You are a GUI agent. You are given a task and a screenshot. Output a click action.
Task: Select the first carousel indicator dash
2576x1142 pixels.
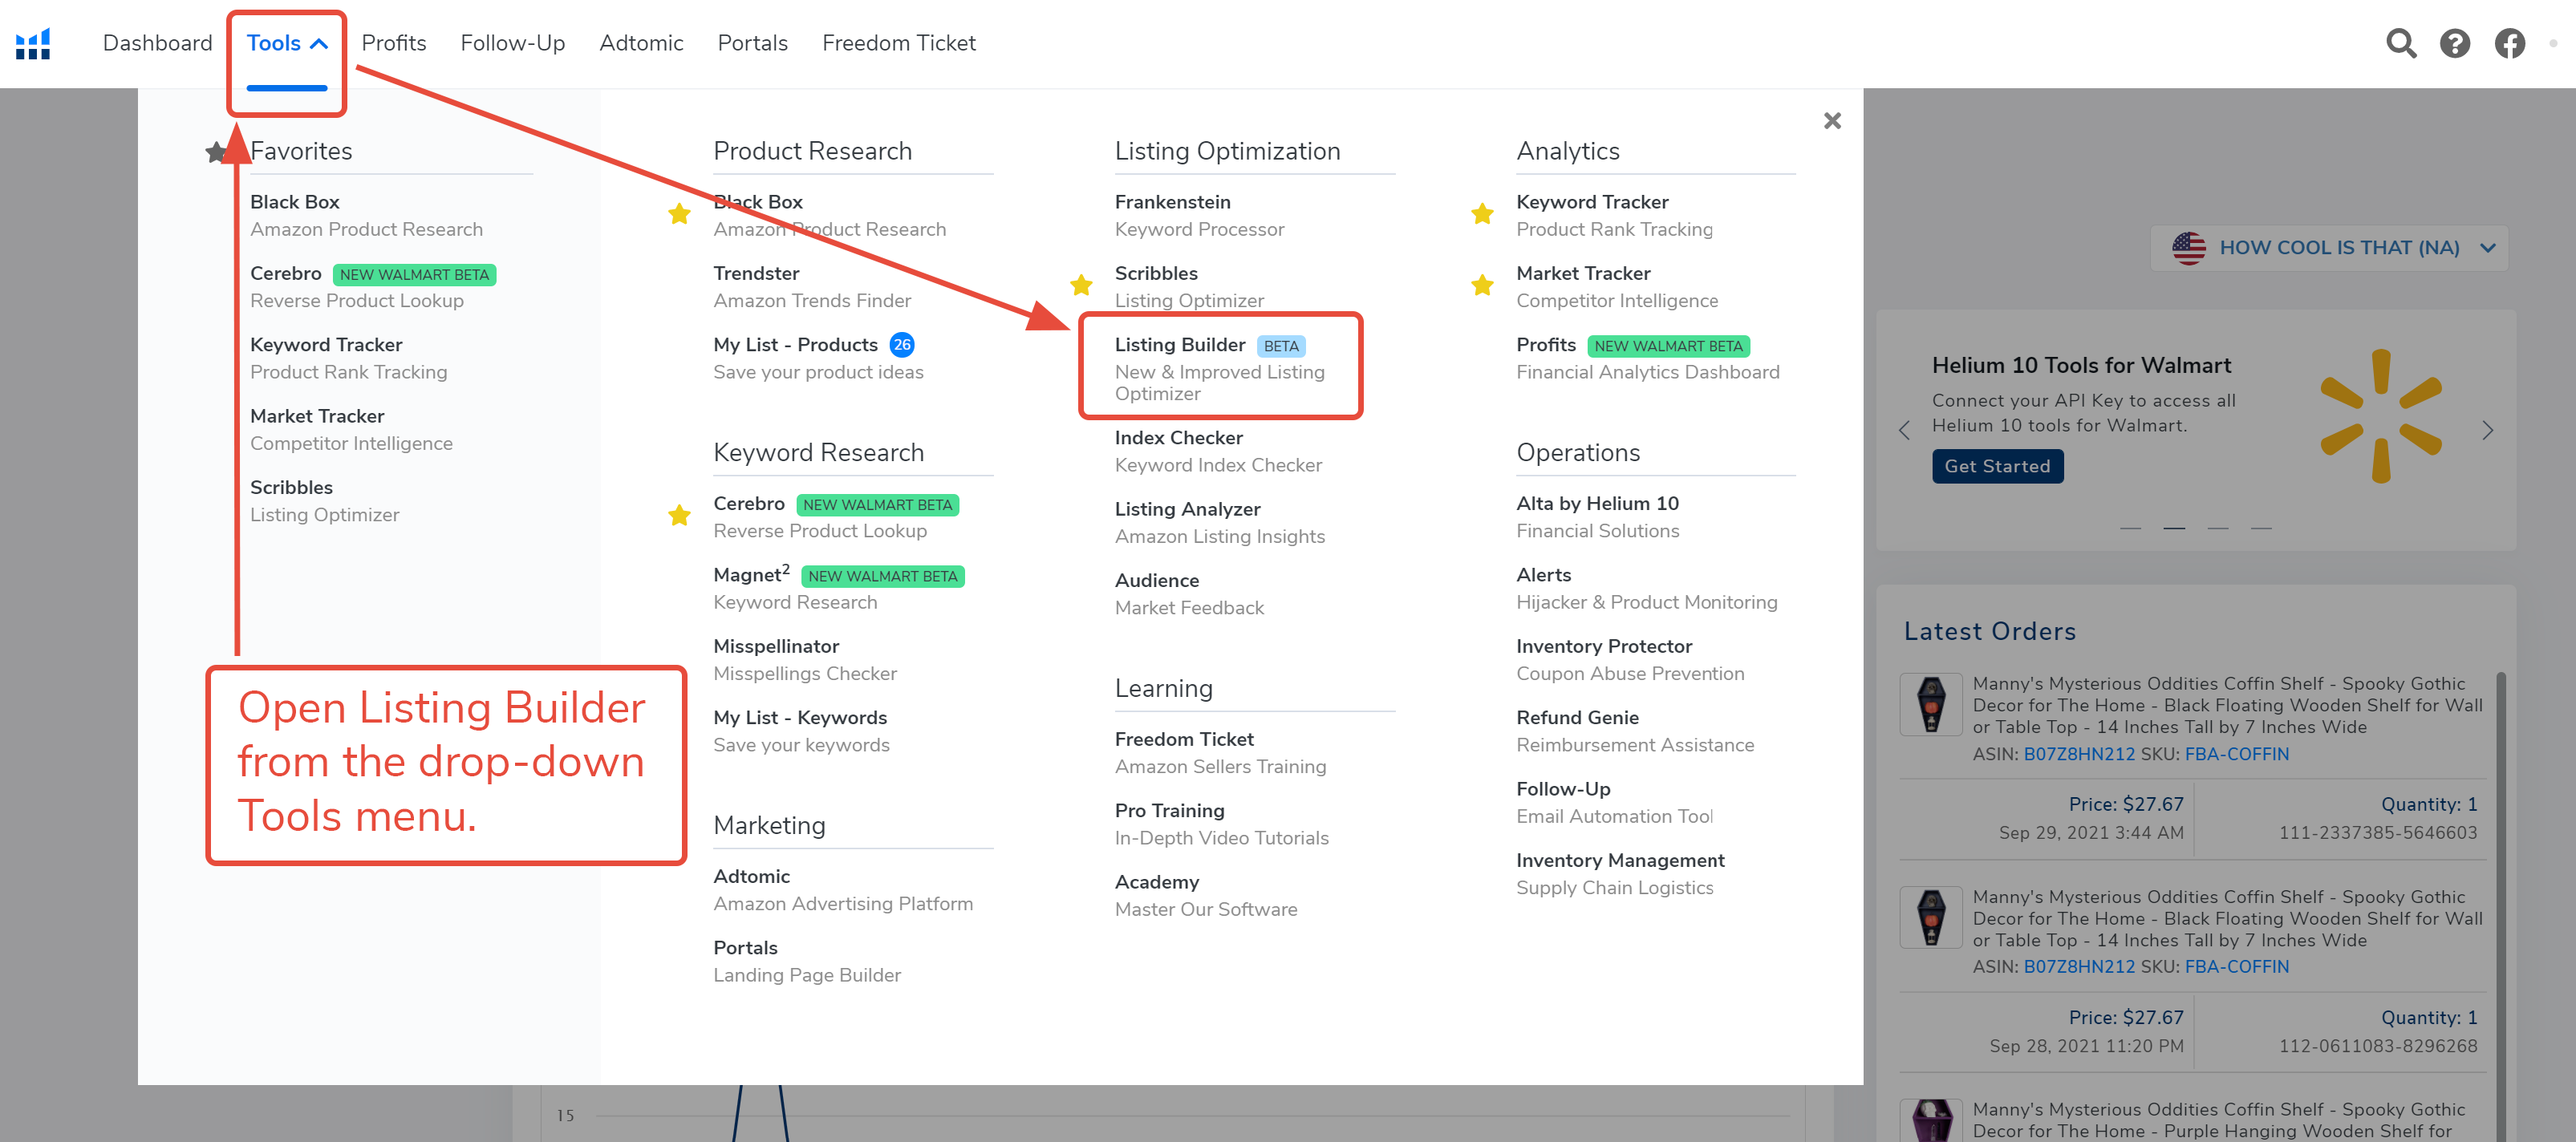(2130, 528)
